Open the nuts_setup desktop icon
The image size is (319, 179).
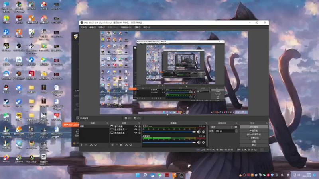[32, 158]
